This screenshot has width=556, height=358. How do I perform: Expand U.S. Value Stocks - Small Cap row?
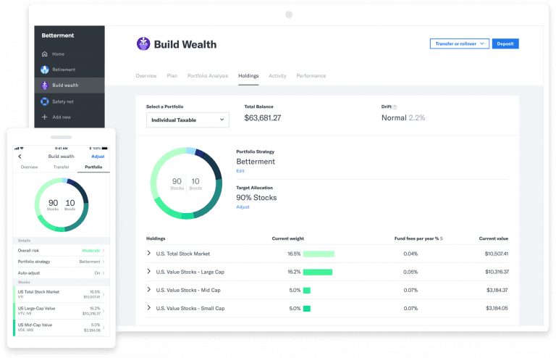pos(149,308)
